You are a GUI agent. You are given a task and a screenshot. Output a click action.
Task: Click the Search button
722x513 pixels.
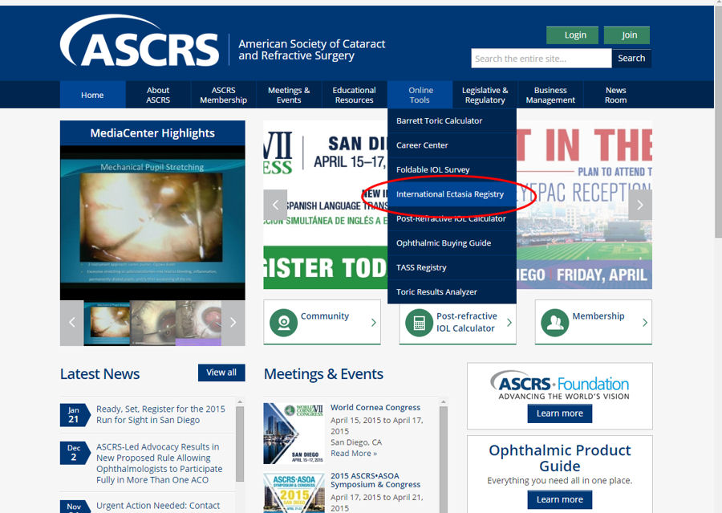(x=631, y=59)
